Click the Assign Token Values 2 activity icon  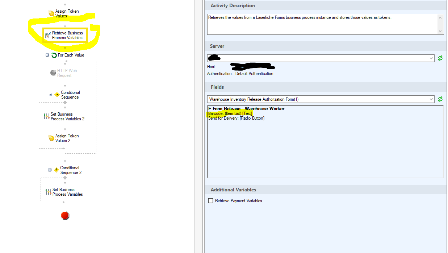(x=51, y=138)
